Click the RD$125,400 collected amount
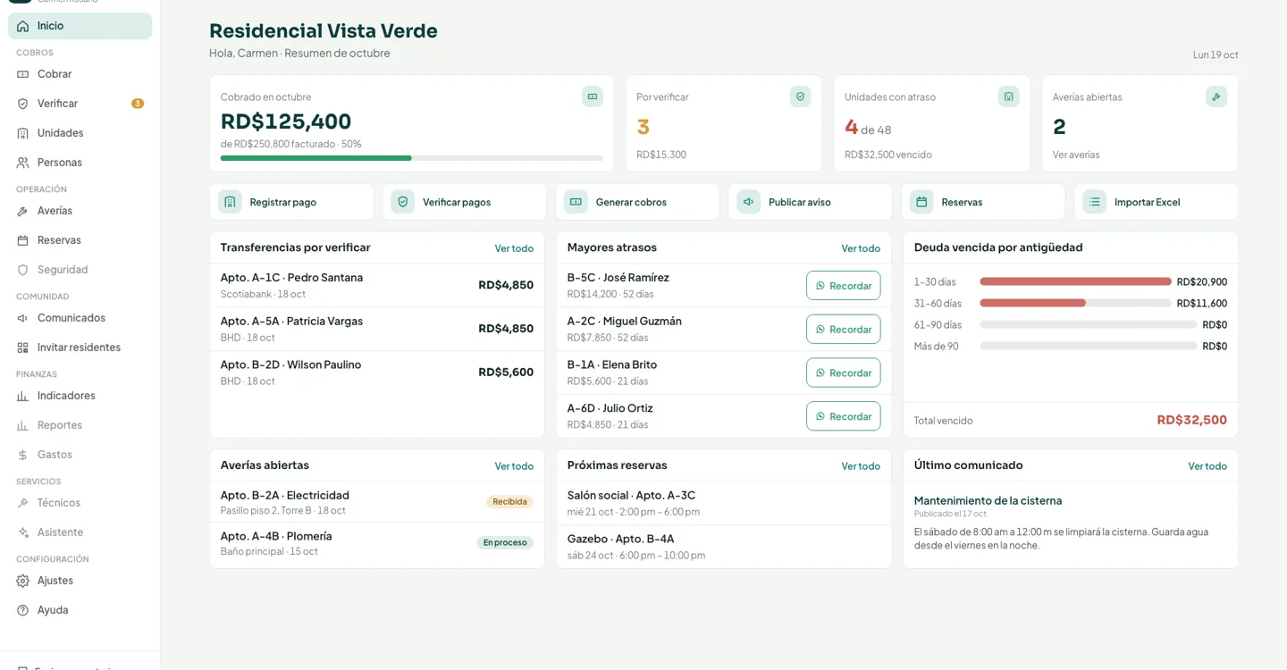 click(286, 121)
